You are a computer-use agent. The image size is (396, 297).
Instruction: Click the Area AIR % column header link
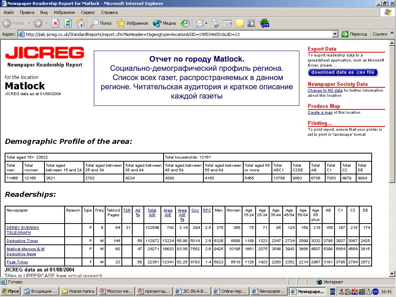pyautogui.click(x=182, y=215)
